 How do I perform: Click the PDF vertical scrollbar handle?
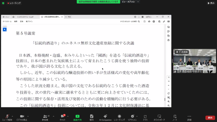pos(165,99)
